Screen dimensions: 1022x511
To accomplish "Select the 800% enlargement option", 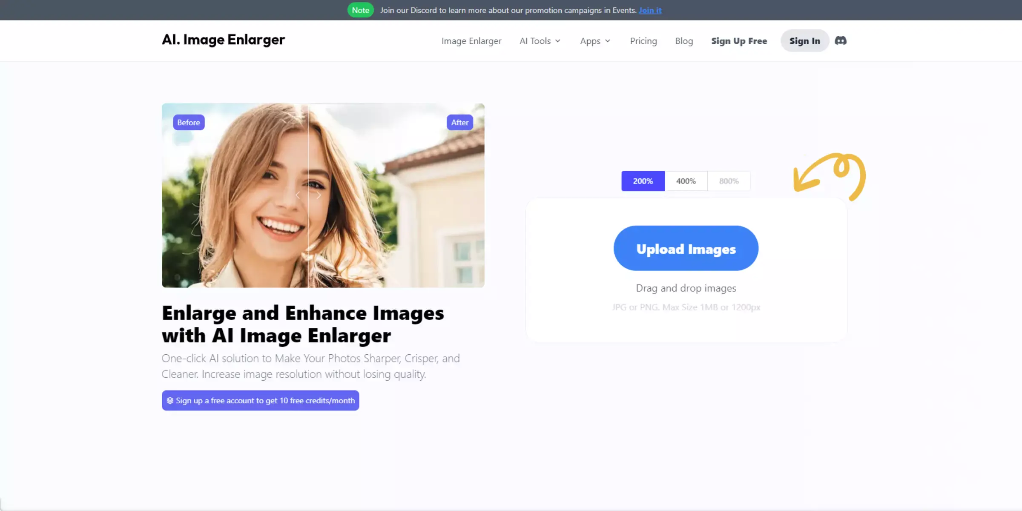I will tap(728, 181).
